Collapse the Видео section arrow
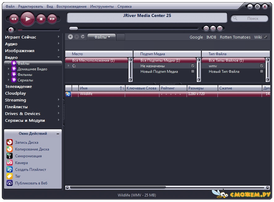The image size is (274, 202). pos(59,57)
